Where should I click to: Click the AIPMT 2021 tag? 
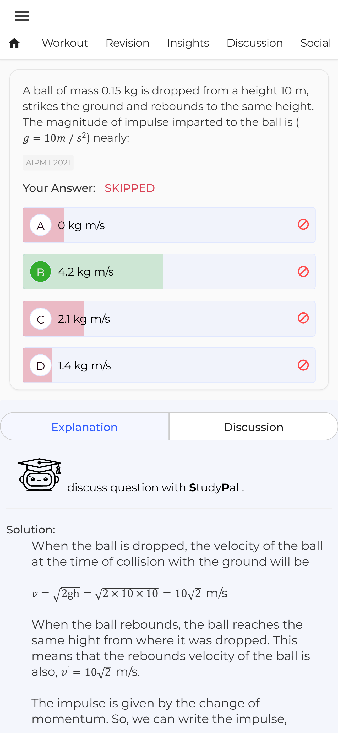click(x=48, y=163)
